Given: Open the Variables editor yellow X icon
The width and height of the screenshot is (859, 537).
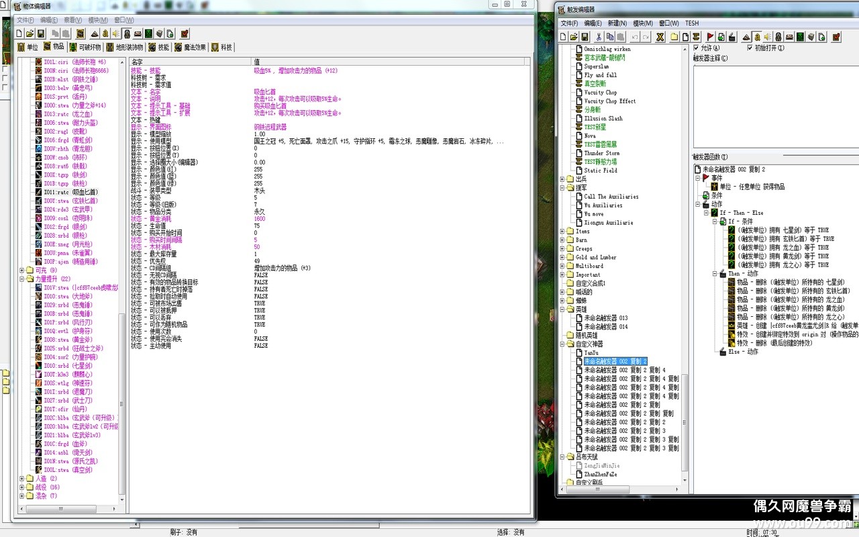Looking at the screenshot, I should click(x=660, y=36).
